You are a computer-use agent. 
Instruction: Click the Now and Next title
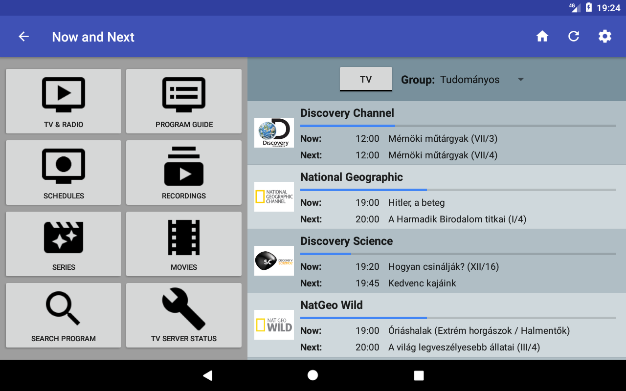pos(93,37)
